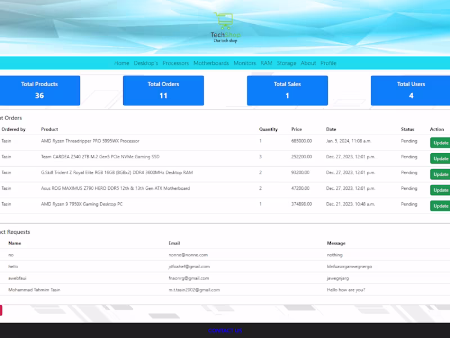Navigate to Motherboards
Image resolution: width=450 pixels, height=338 pixels.
[x=211, y=63]
